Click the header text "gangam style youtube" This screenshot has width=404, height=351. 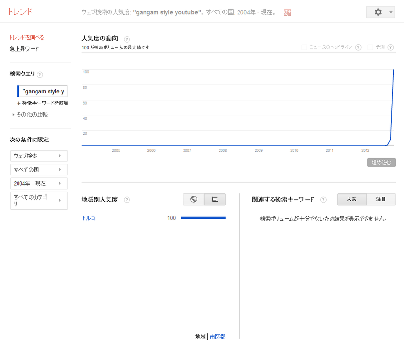166,12
